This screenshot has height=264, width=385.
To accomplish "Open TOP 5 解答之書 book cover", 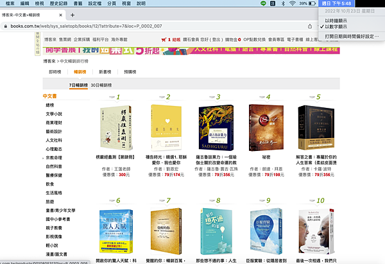I will [316, 128].
